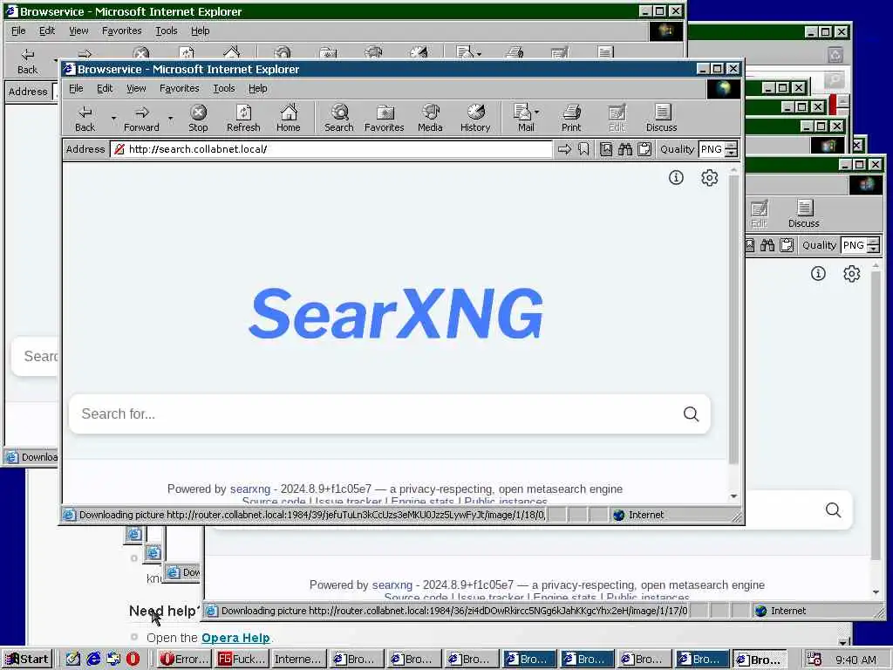This screenshot has height=670, width=893.
Task: Click front window vertical scrollbar thumb
Action: 733,319
